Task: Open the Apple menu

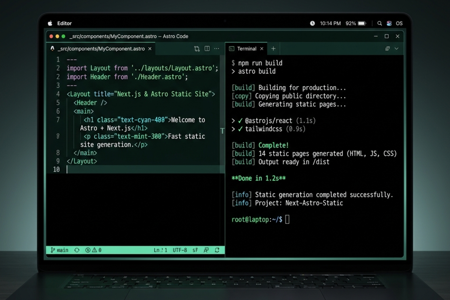Action: click(x=50, y=23)
